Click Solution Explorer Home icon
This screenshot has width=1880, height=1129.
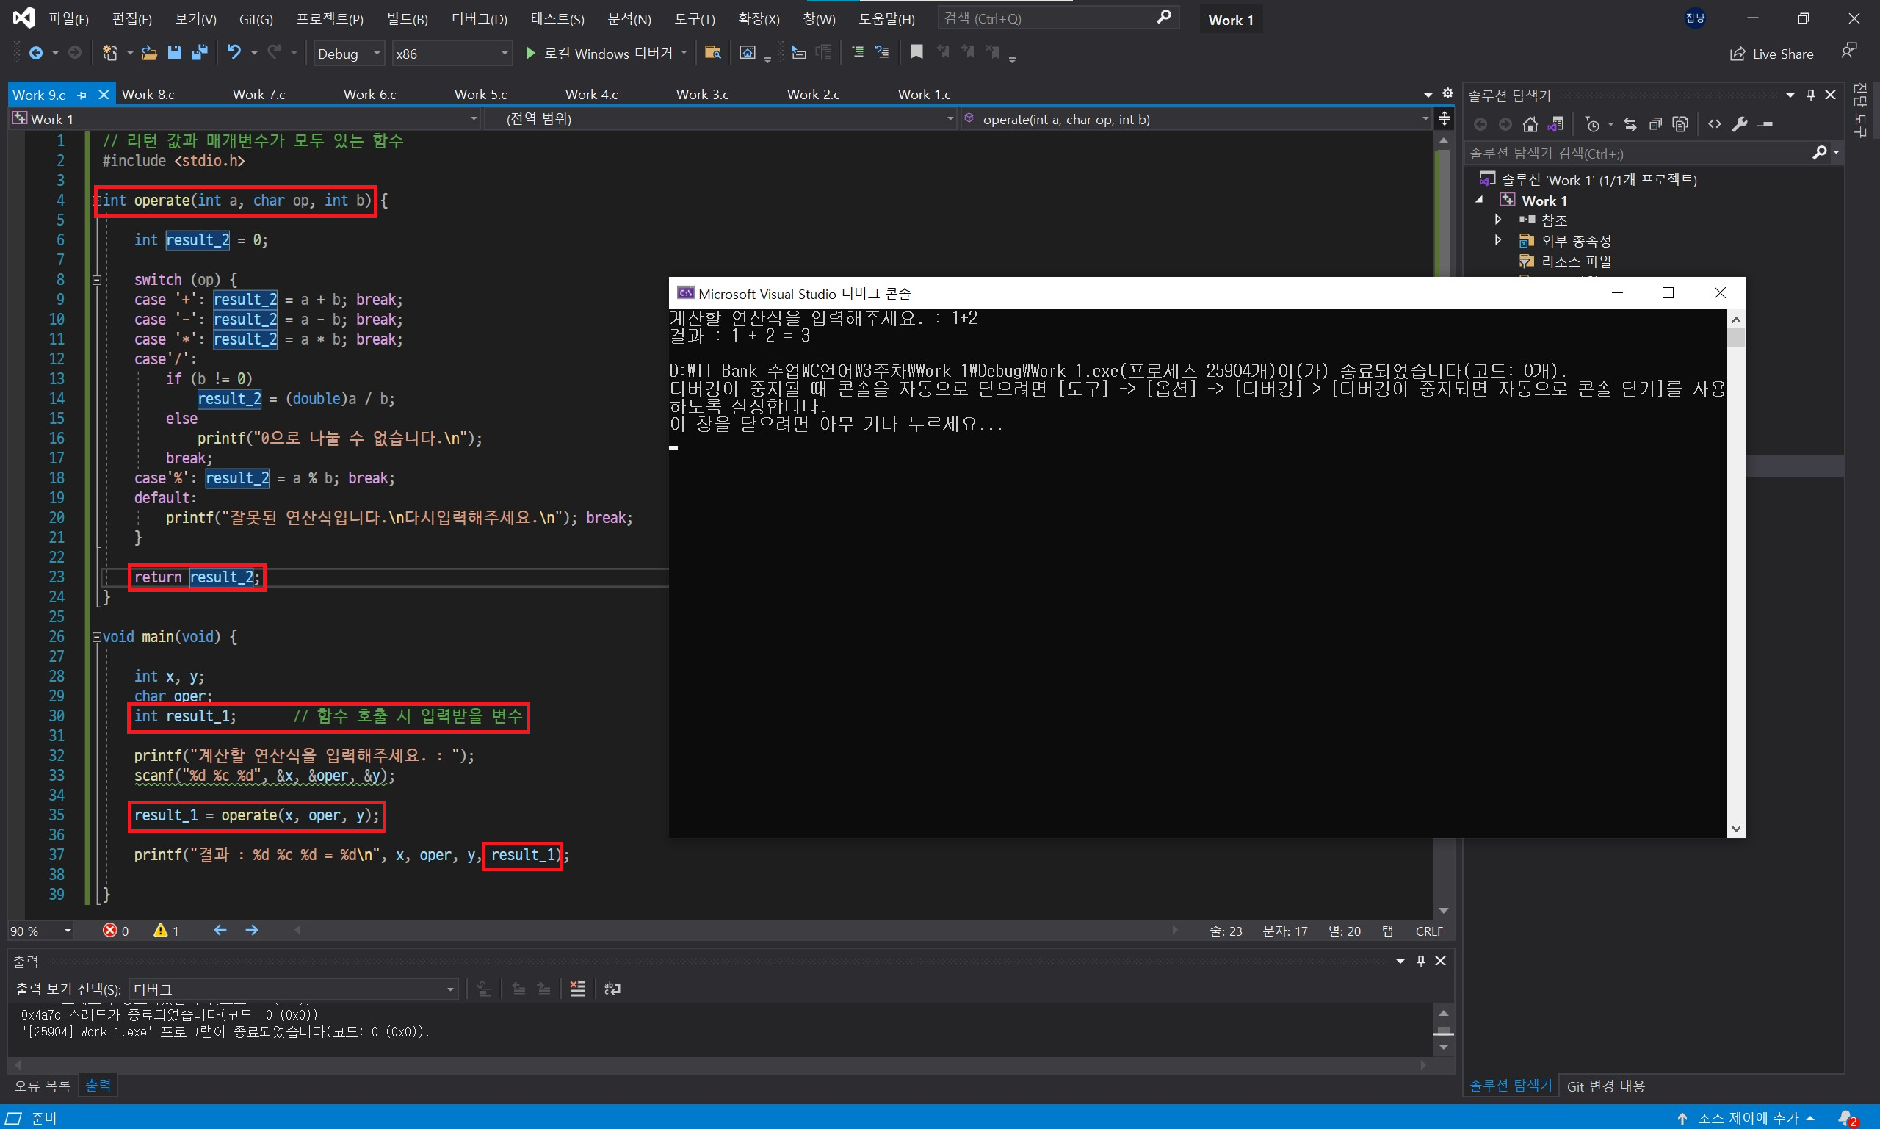[x=1530, y=124]
